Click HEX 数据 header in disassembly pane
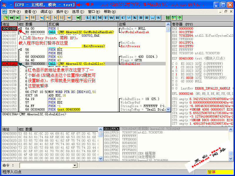This screenshot has height=176, width=235. click(33, 24)
